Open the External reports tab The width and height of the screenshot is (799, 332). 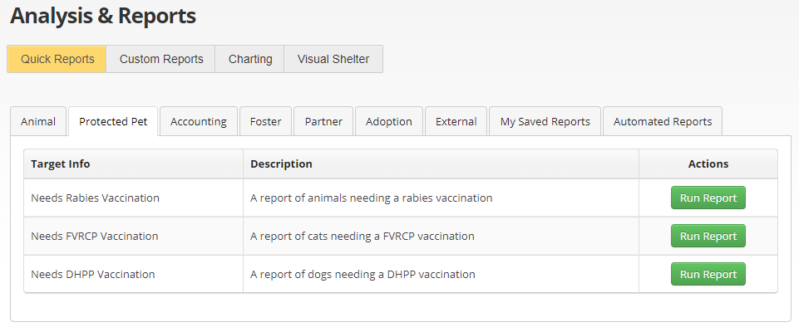[456, 121]
